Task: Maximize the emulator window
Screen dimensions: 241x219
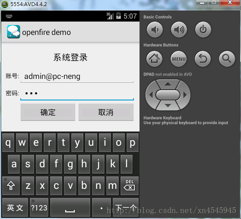Action: point(214,3)
